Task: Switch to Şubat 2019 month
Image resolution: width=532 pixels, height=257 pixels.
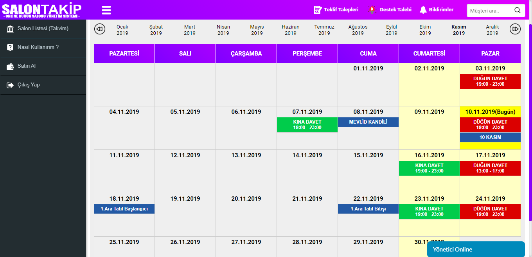Action: pyautogui.click(x=156, y=30)
